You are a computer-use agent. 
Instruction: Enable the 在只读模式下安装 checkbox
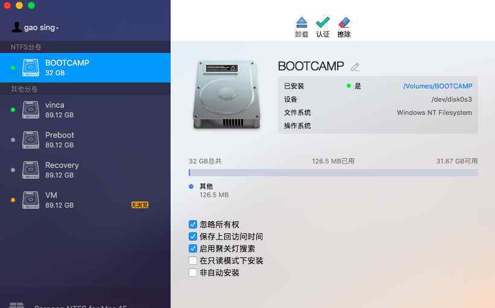[x=192, y=260]
